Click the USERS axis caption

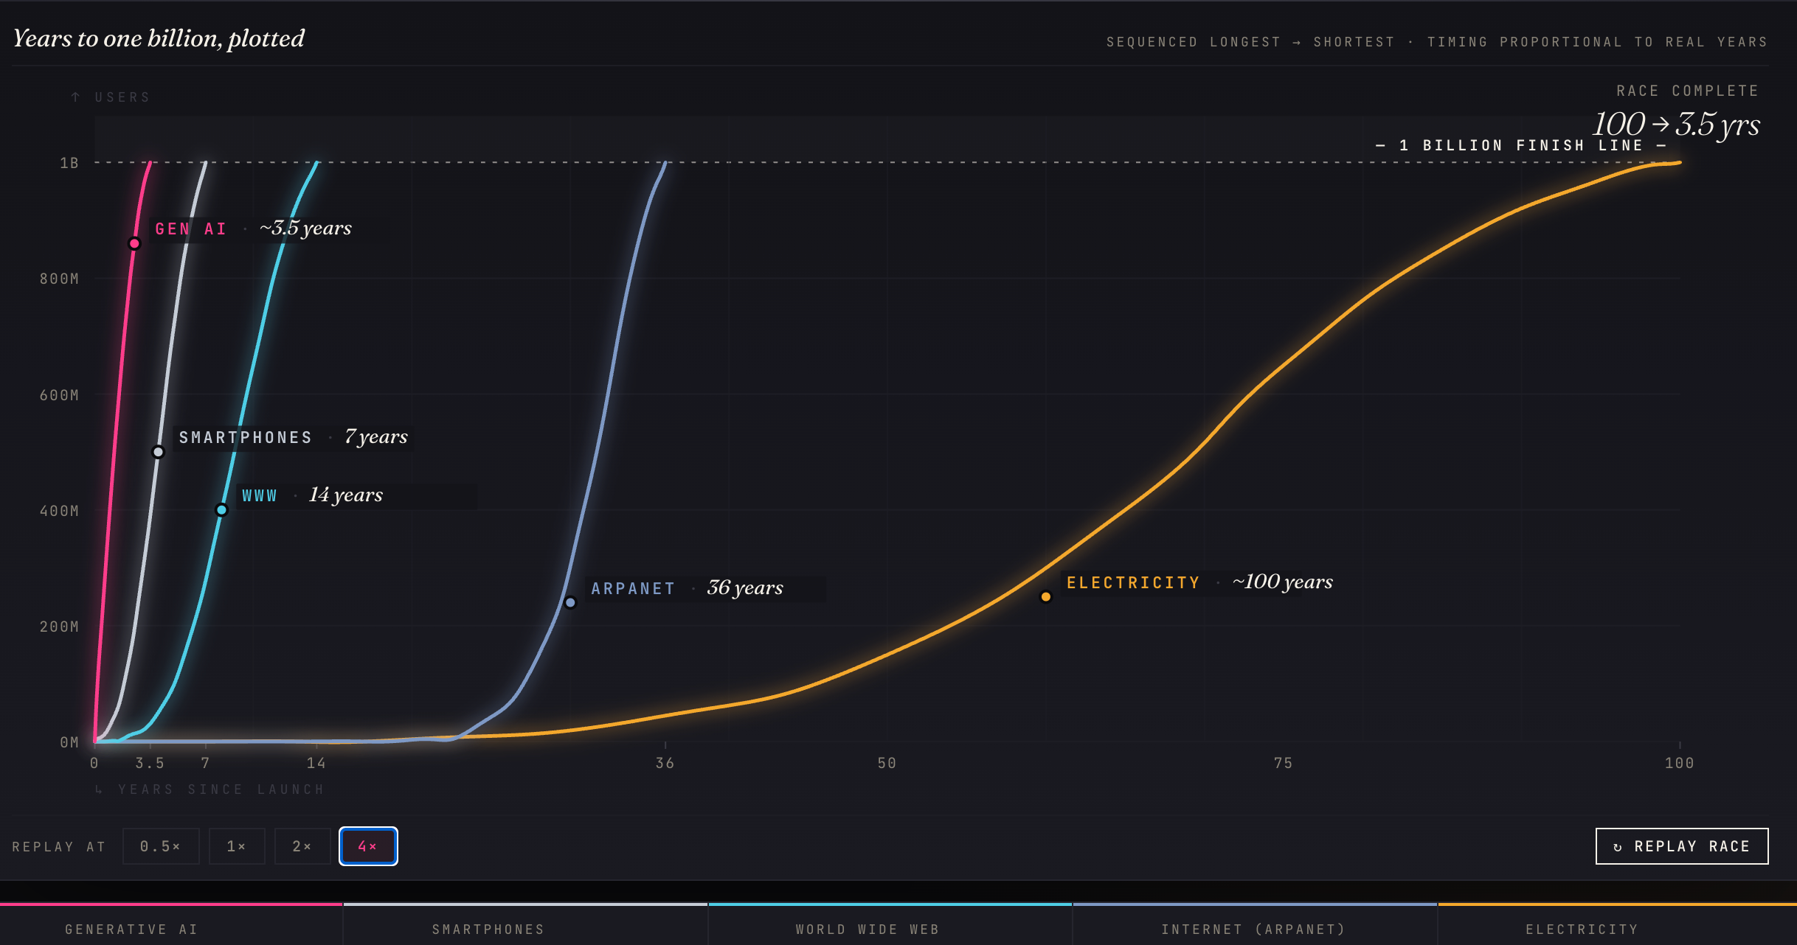pyautogui.click(x=111, y=97)
